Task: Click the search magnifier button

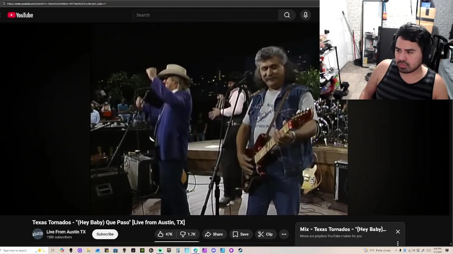Action: (287, 15)
